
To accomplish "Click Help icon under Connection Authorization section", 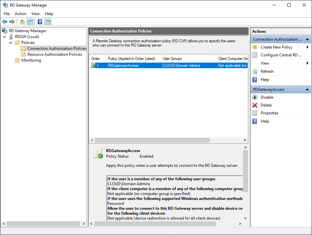I will click(x=255, y=80).
